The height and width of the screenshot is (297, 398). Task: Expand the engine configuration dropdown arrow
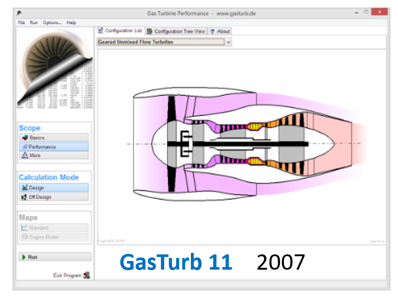coord(228,42)
